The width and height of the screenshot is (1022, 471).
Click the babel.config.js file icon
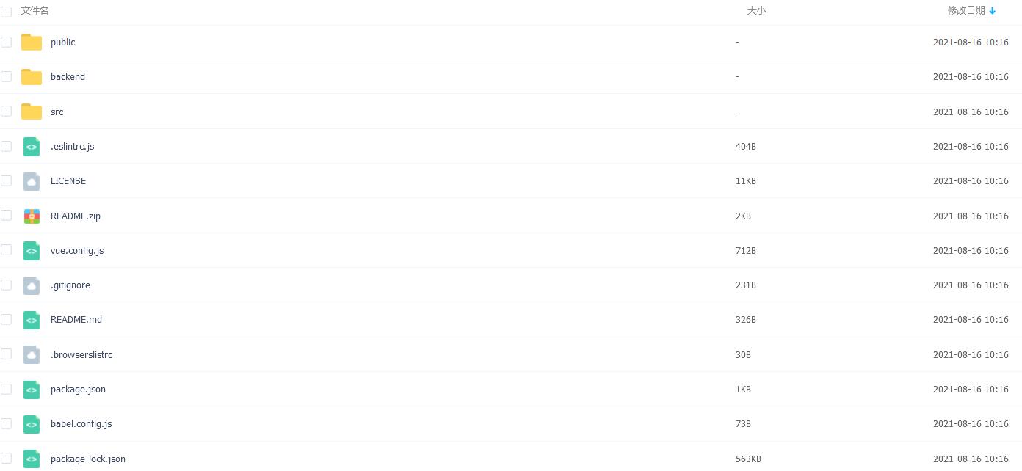coord(32,424)
